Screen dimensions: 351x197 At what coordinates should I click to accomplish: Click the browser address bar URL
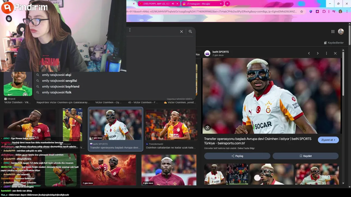[x=211, y=11]
